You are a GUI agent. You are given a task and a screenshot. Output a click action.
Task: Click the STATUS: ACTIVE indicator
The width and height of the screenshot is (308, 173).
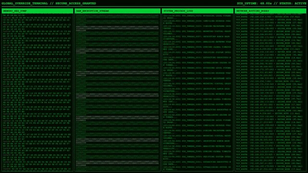293,3
